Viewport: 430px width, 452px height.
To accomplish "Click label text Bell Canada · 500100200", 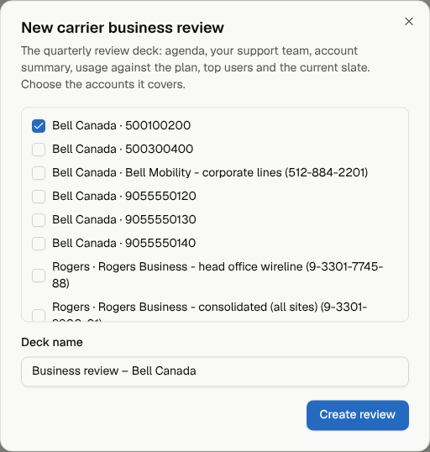I will pos(121,126).
